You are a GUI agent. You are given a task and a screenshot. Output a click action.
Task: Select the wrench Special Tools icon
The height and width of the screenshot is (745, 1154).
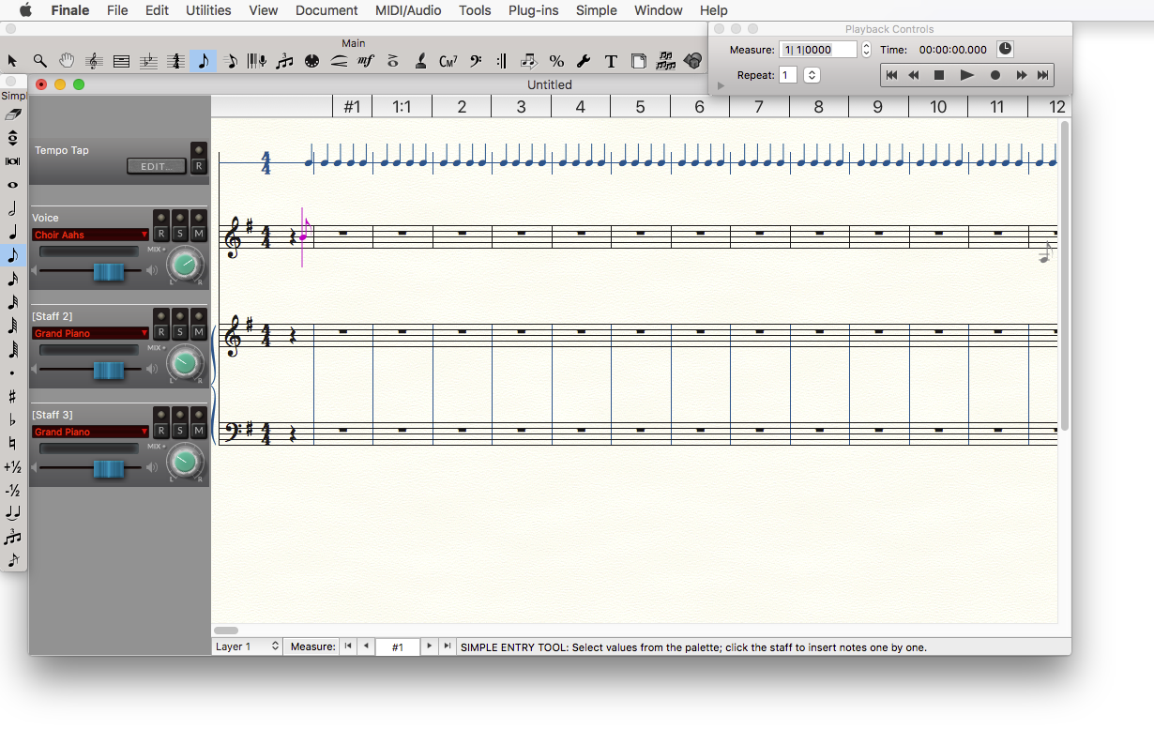tap(584, 61)
